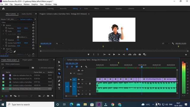
Task: Switch Project panel to icon view
Action: click(x=11, y=96)
